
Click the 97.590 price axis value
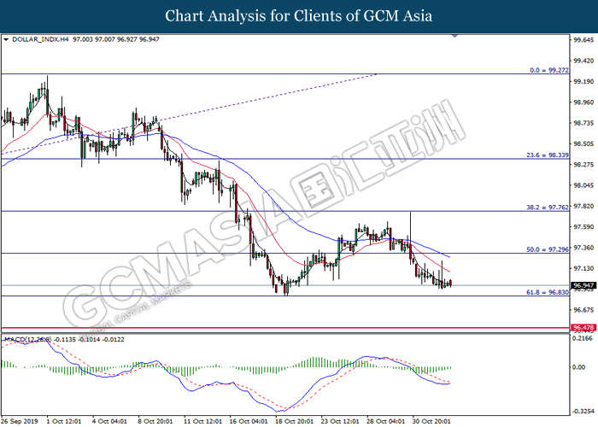pos(583,227)
